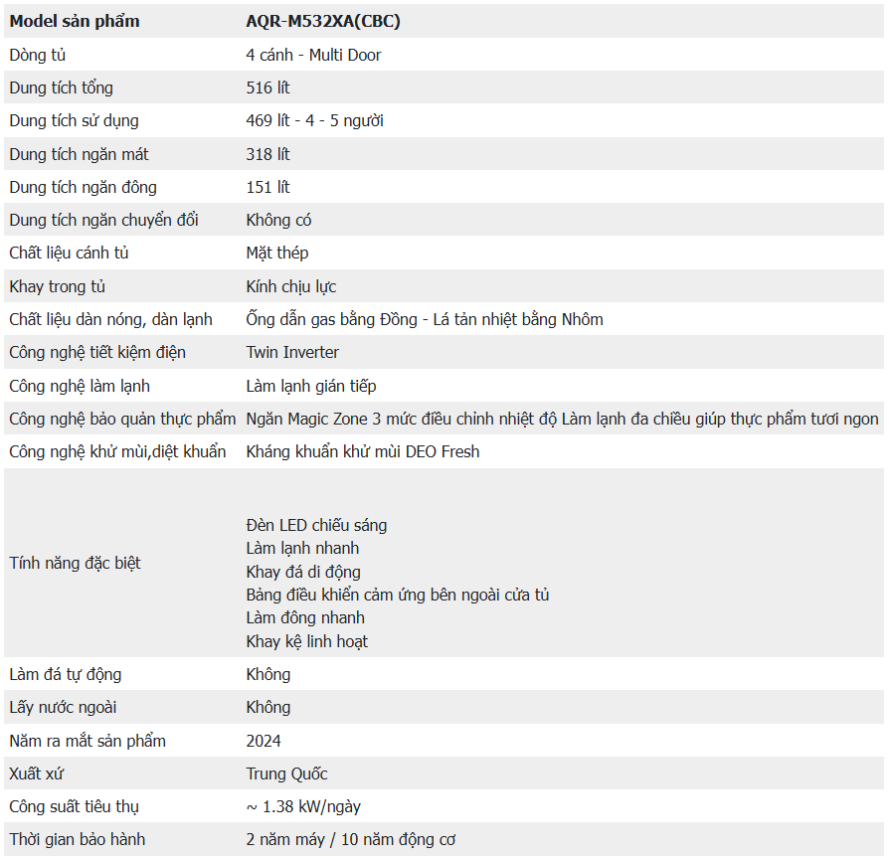Select the "Model sản phẩm" header label
Screen dimensions: 889x859
pyautogui.click(x=75, y=21)
